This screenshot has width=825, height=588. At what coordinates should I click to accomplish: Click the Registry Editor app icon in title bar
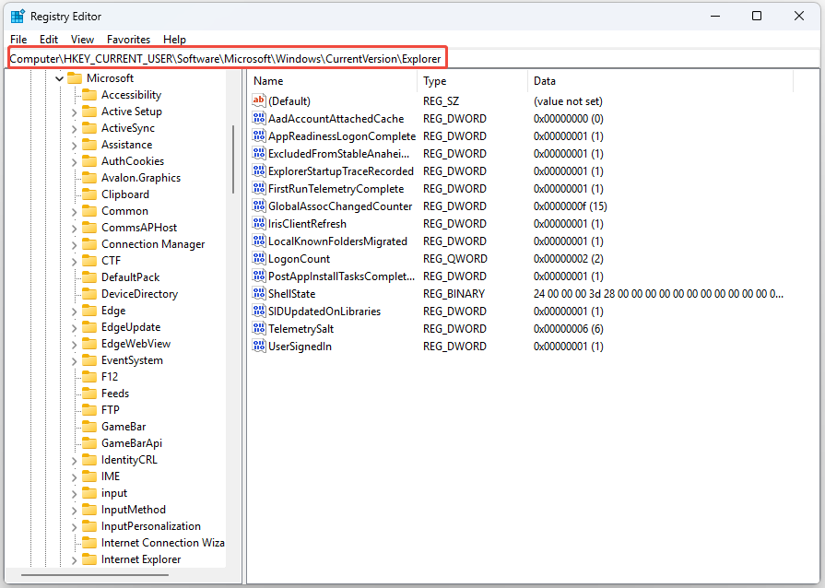(17, 16)
